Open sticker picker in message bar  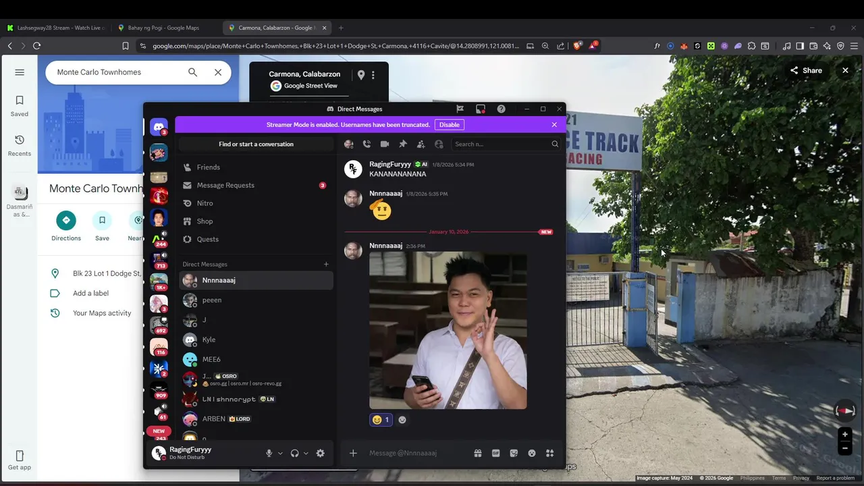point(514,453)
